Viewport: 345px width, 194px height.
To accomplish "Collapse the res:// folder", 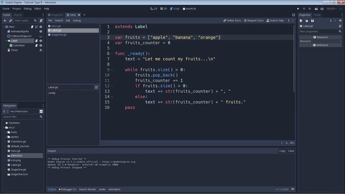I will 4,128.
